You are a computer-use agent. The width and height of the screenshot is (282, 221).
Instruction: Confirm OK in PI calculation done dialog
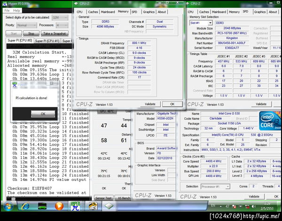(43, 114)
